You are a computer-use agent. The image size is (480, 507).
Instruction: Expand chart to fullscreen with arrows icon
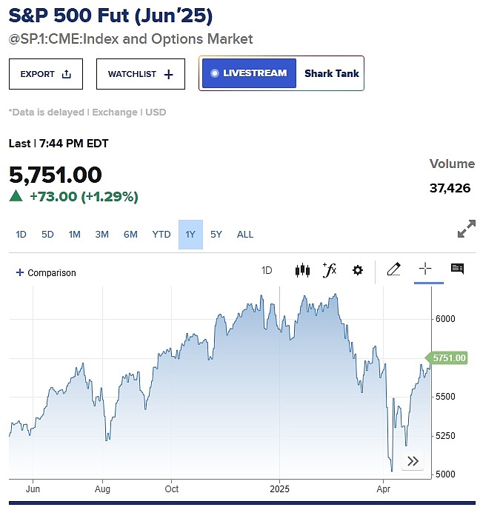tap(467, 229)
